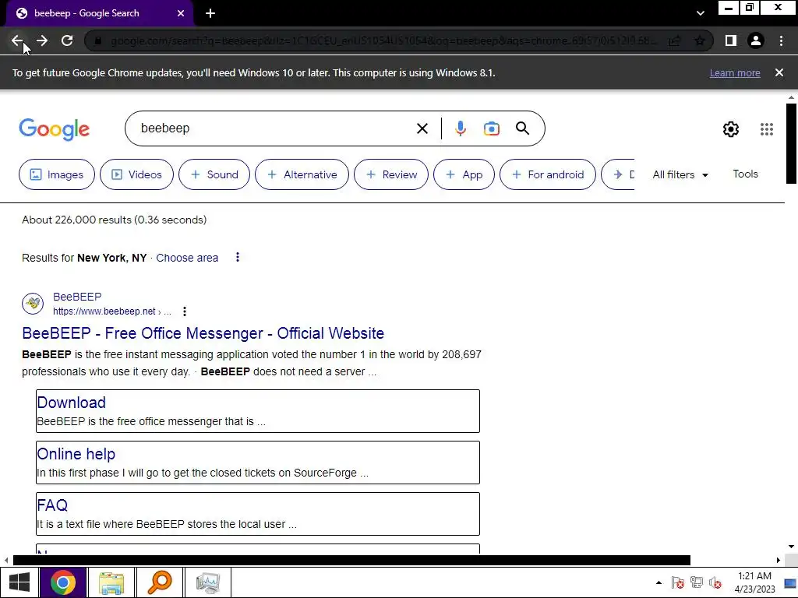Open a new tab with the plus button
Image resolution: width=798 pixels, height=598 pixels.
(210, 13)
